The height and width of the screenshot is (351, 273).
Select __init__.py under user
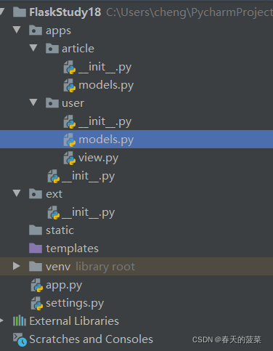[x=105, y=122]
